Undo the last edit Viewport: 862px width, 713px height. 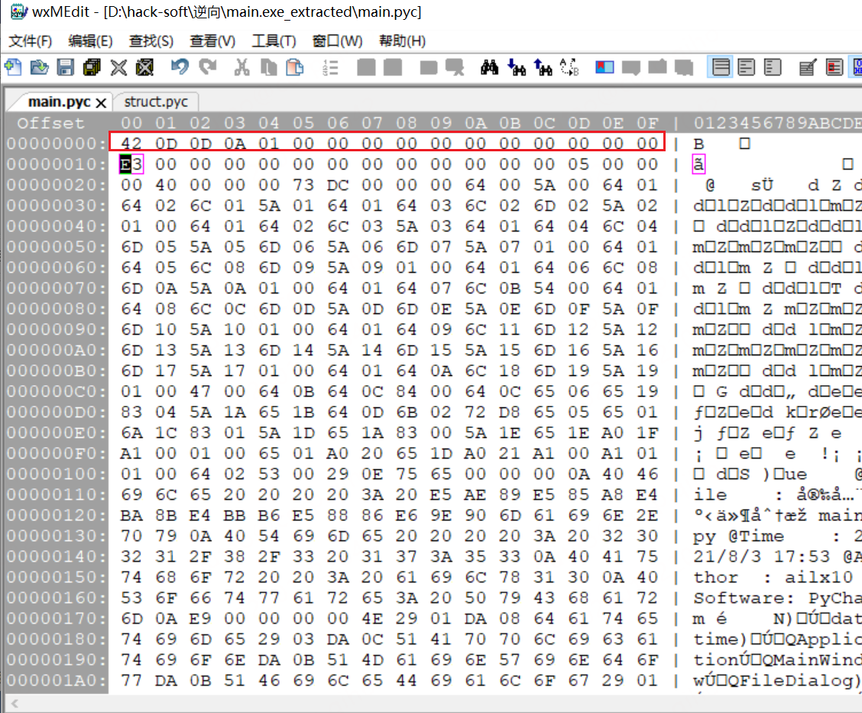(x=179, y=67)
